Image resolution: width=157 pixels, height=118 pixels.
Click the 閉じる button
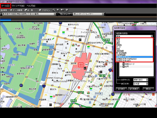pyautogui.click(x=148, y=89)
